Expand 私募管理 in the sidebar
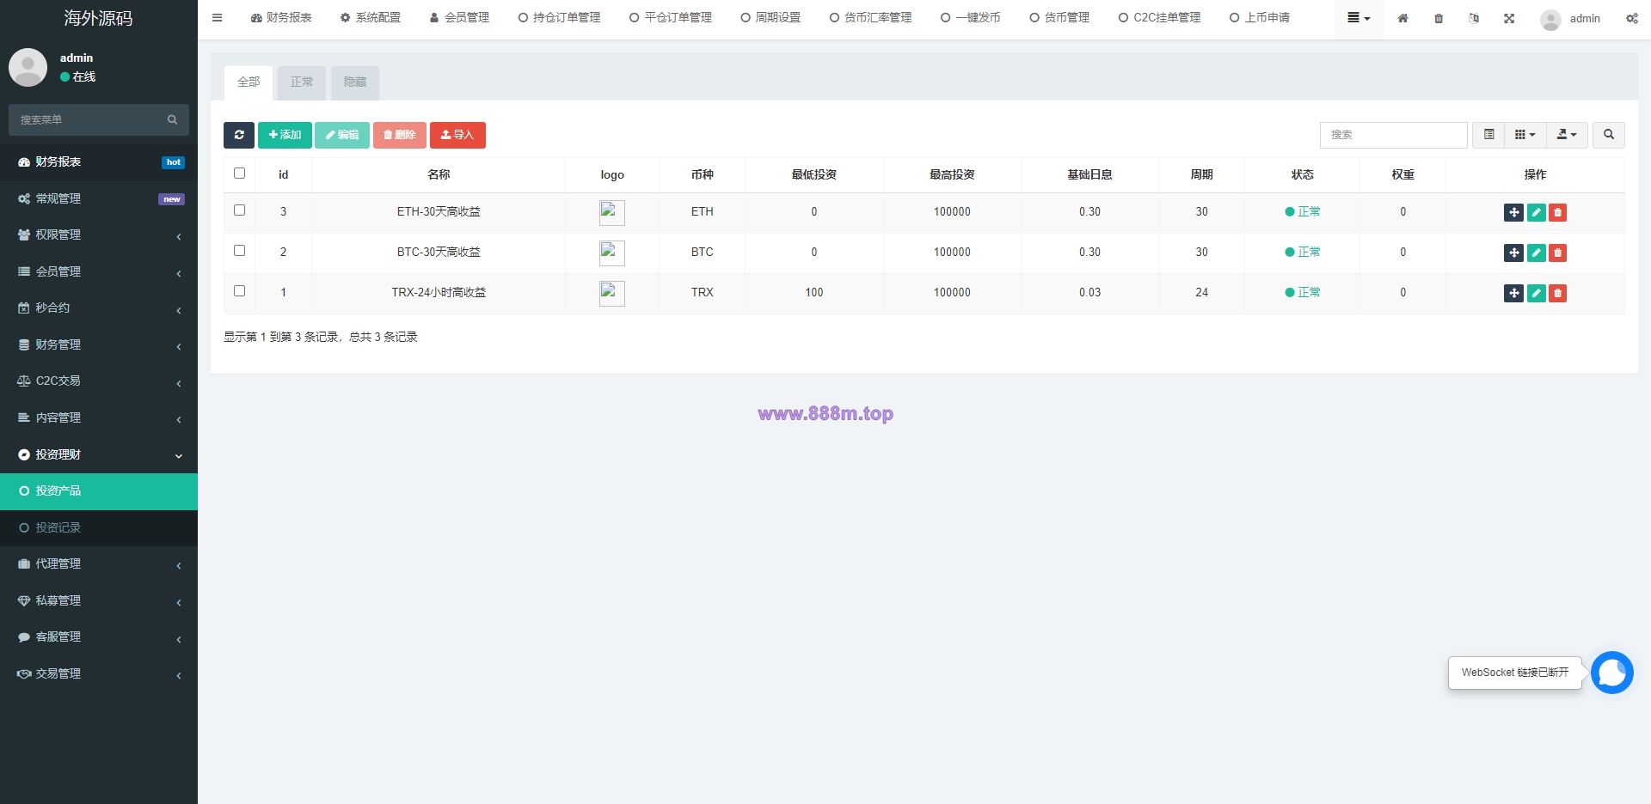 [x=99, y=600]
